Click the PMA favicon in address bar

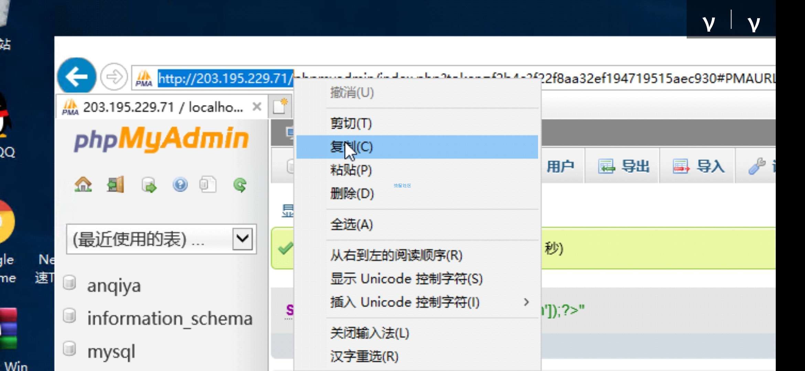tap(144, 78)
